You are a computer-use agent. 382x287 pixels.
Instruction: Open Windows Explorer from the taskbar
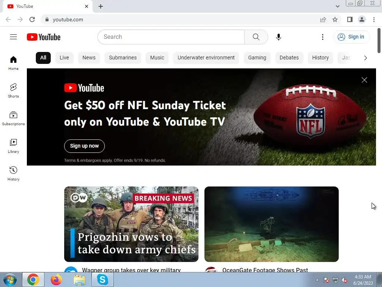click(x=79, y=280)
